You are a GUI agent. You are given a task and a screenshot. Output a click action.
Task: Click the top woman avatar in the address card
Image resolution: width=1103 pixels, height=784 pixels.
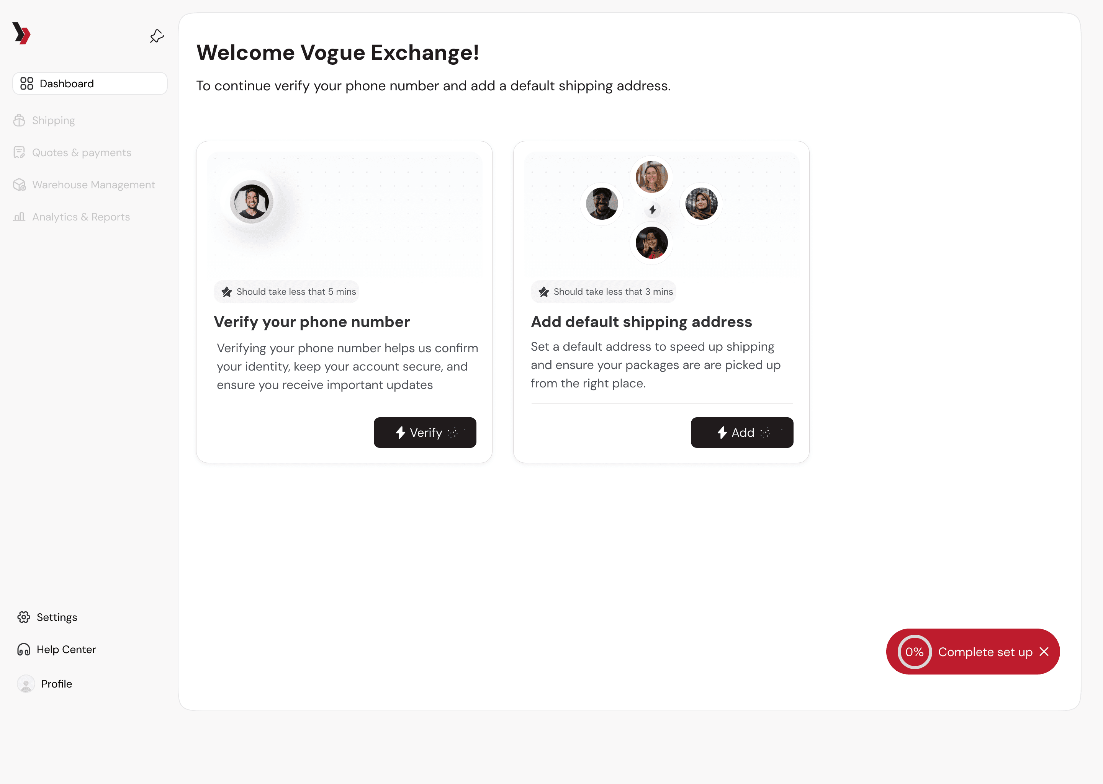point(651,177)
